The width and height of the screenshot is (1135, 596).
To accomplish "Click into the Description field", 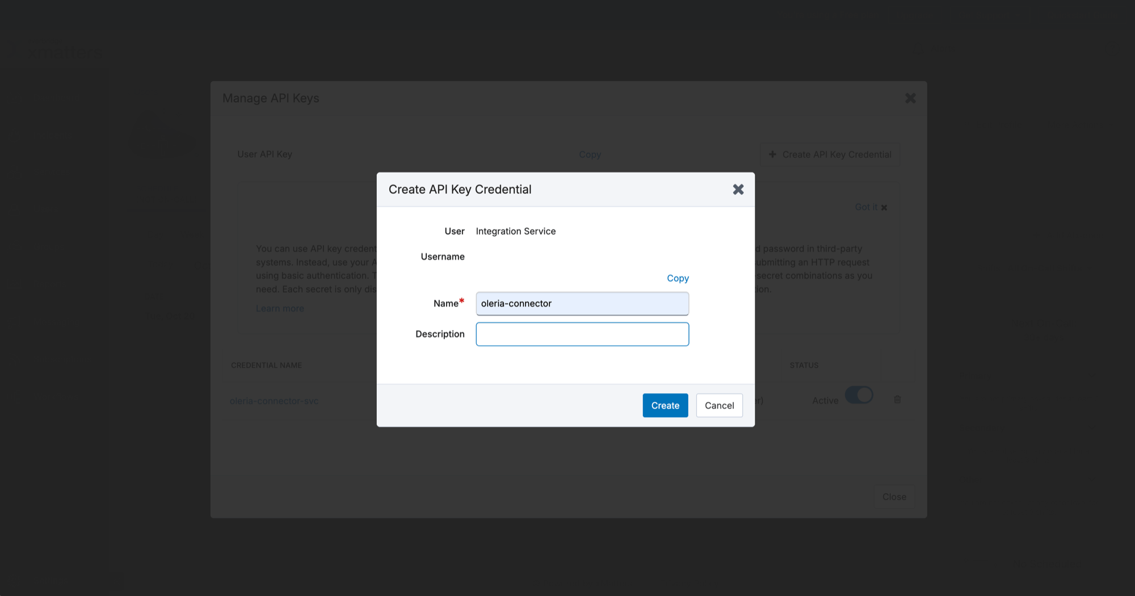I will pos(582,334).
